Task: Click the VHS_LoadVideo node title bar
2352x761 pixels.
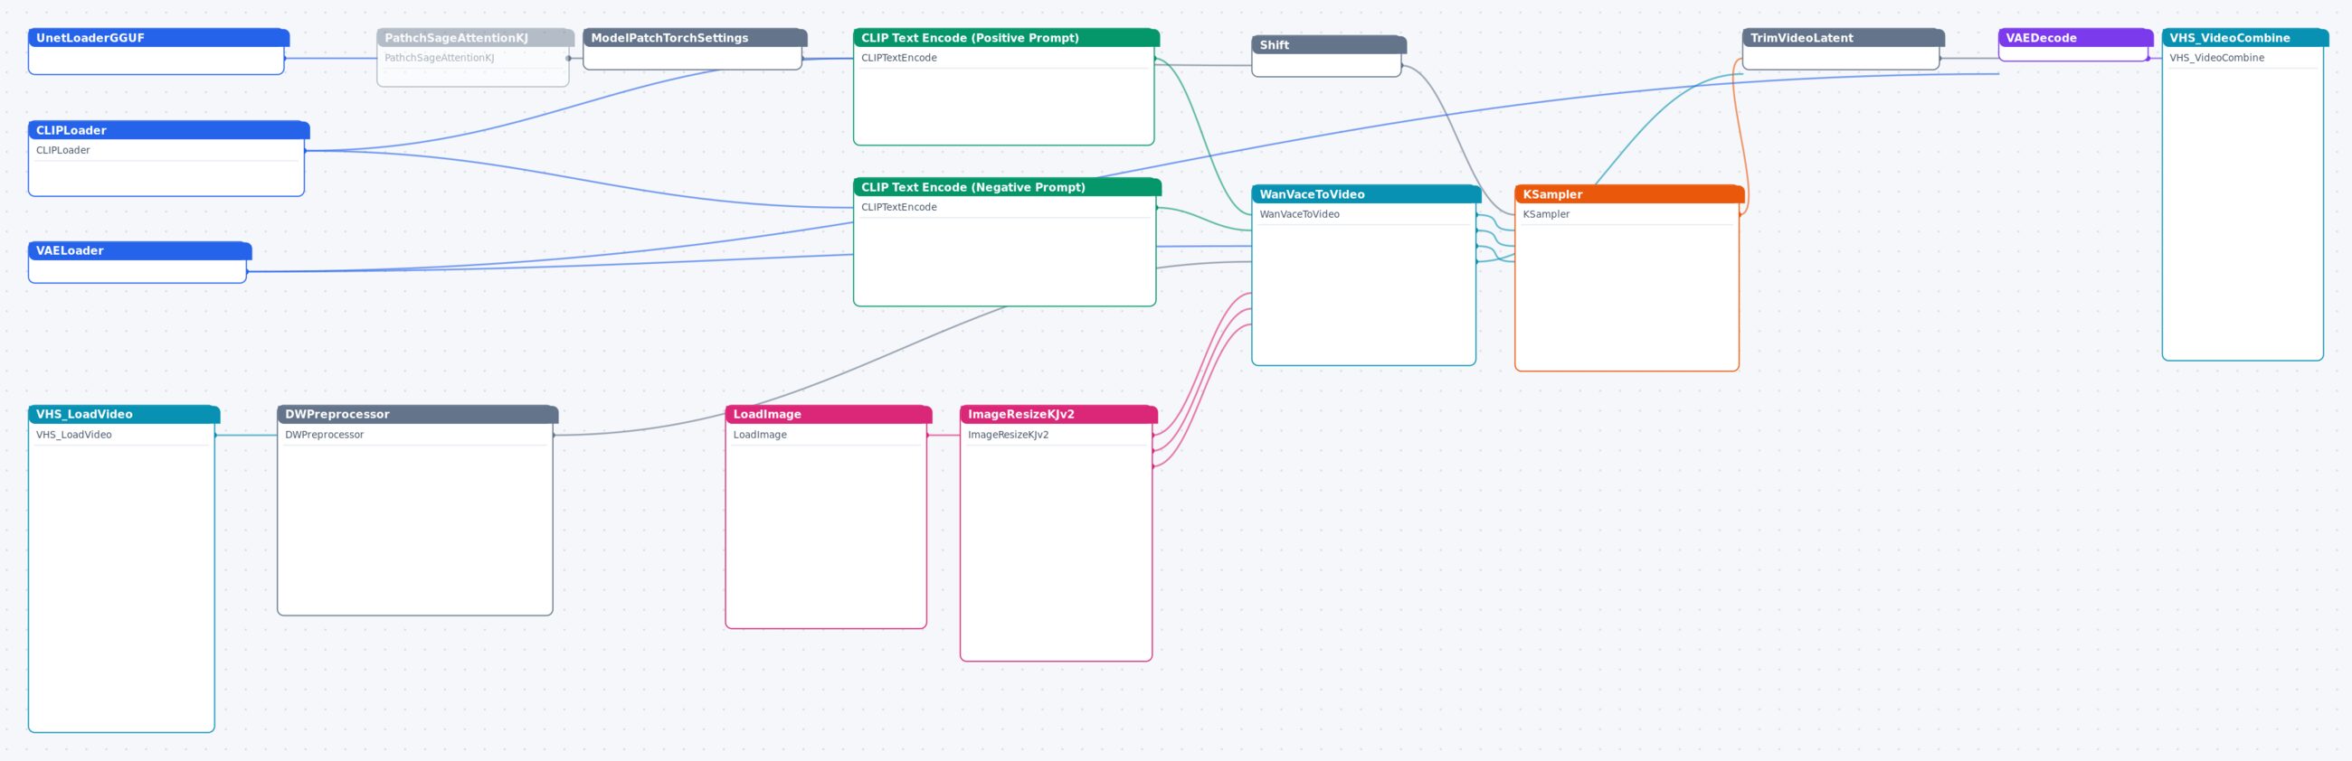Action: 124,414
